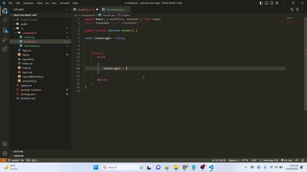Open the Explorer view in activity bar

tap(5, 11)
